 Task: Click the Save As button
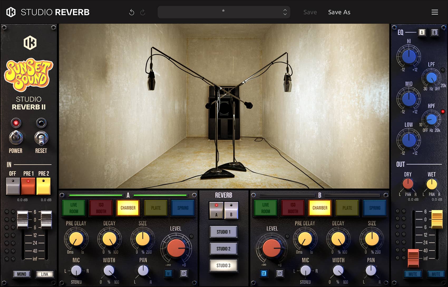click(339, 12)
